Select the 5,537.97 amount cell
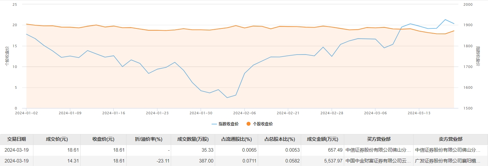Screen dimensions: 488x166 pos(323,161)
